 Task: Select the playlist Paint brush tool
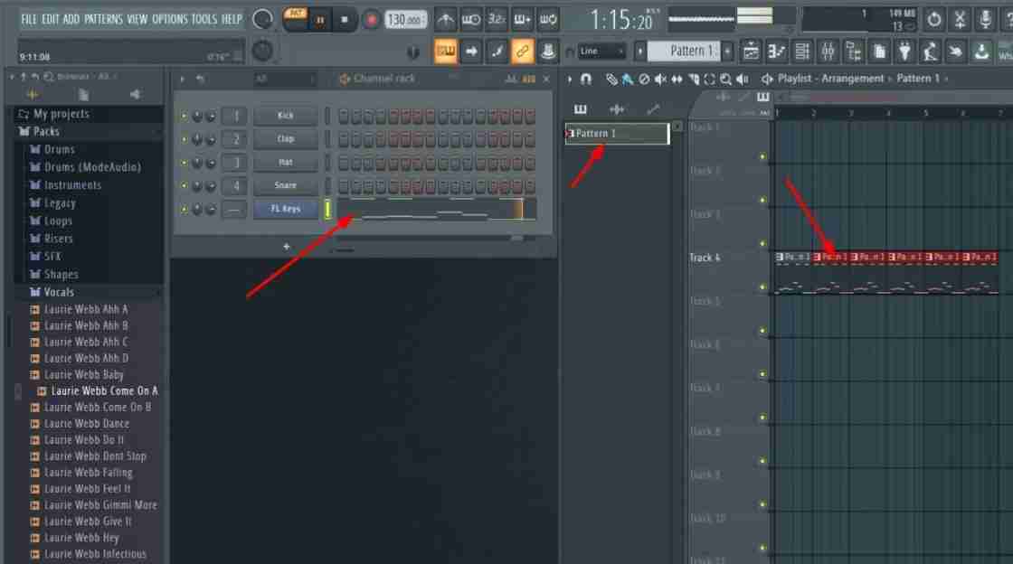tap(628, 80)
